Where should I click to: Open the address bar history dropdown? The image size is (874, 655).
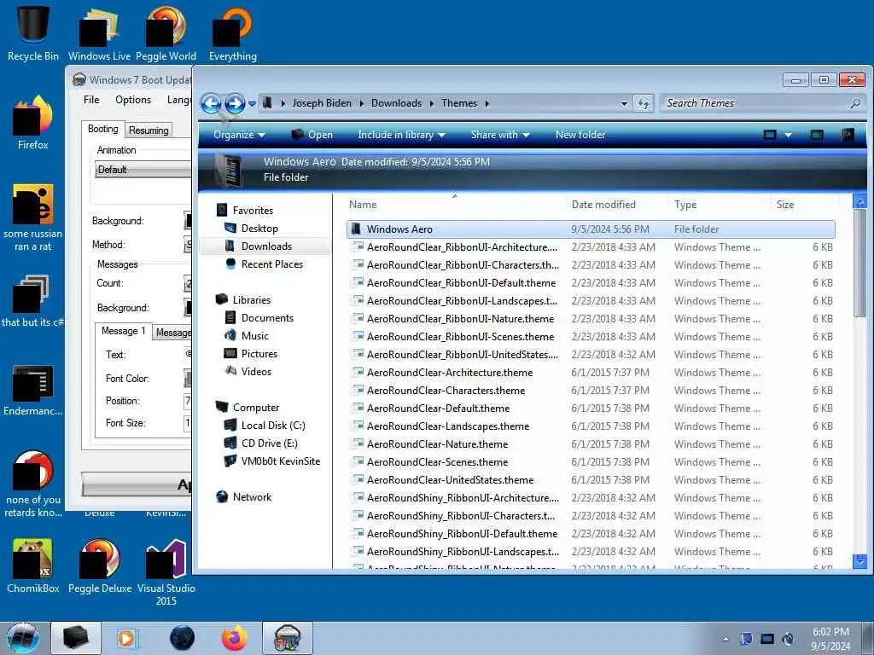tap(624, 103)
